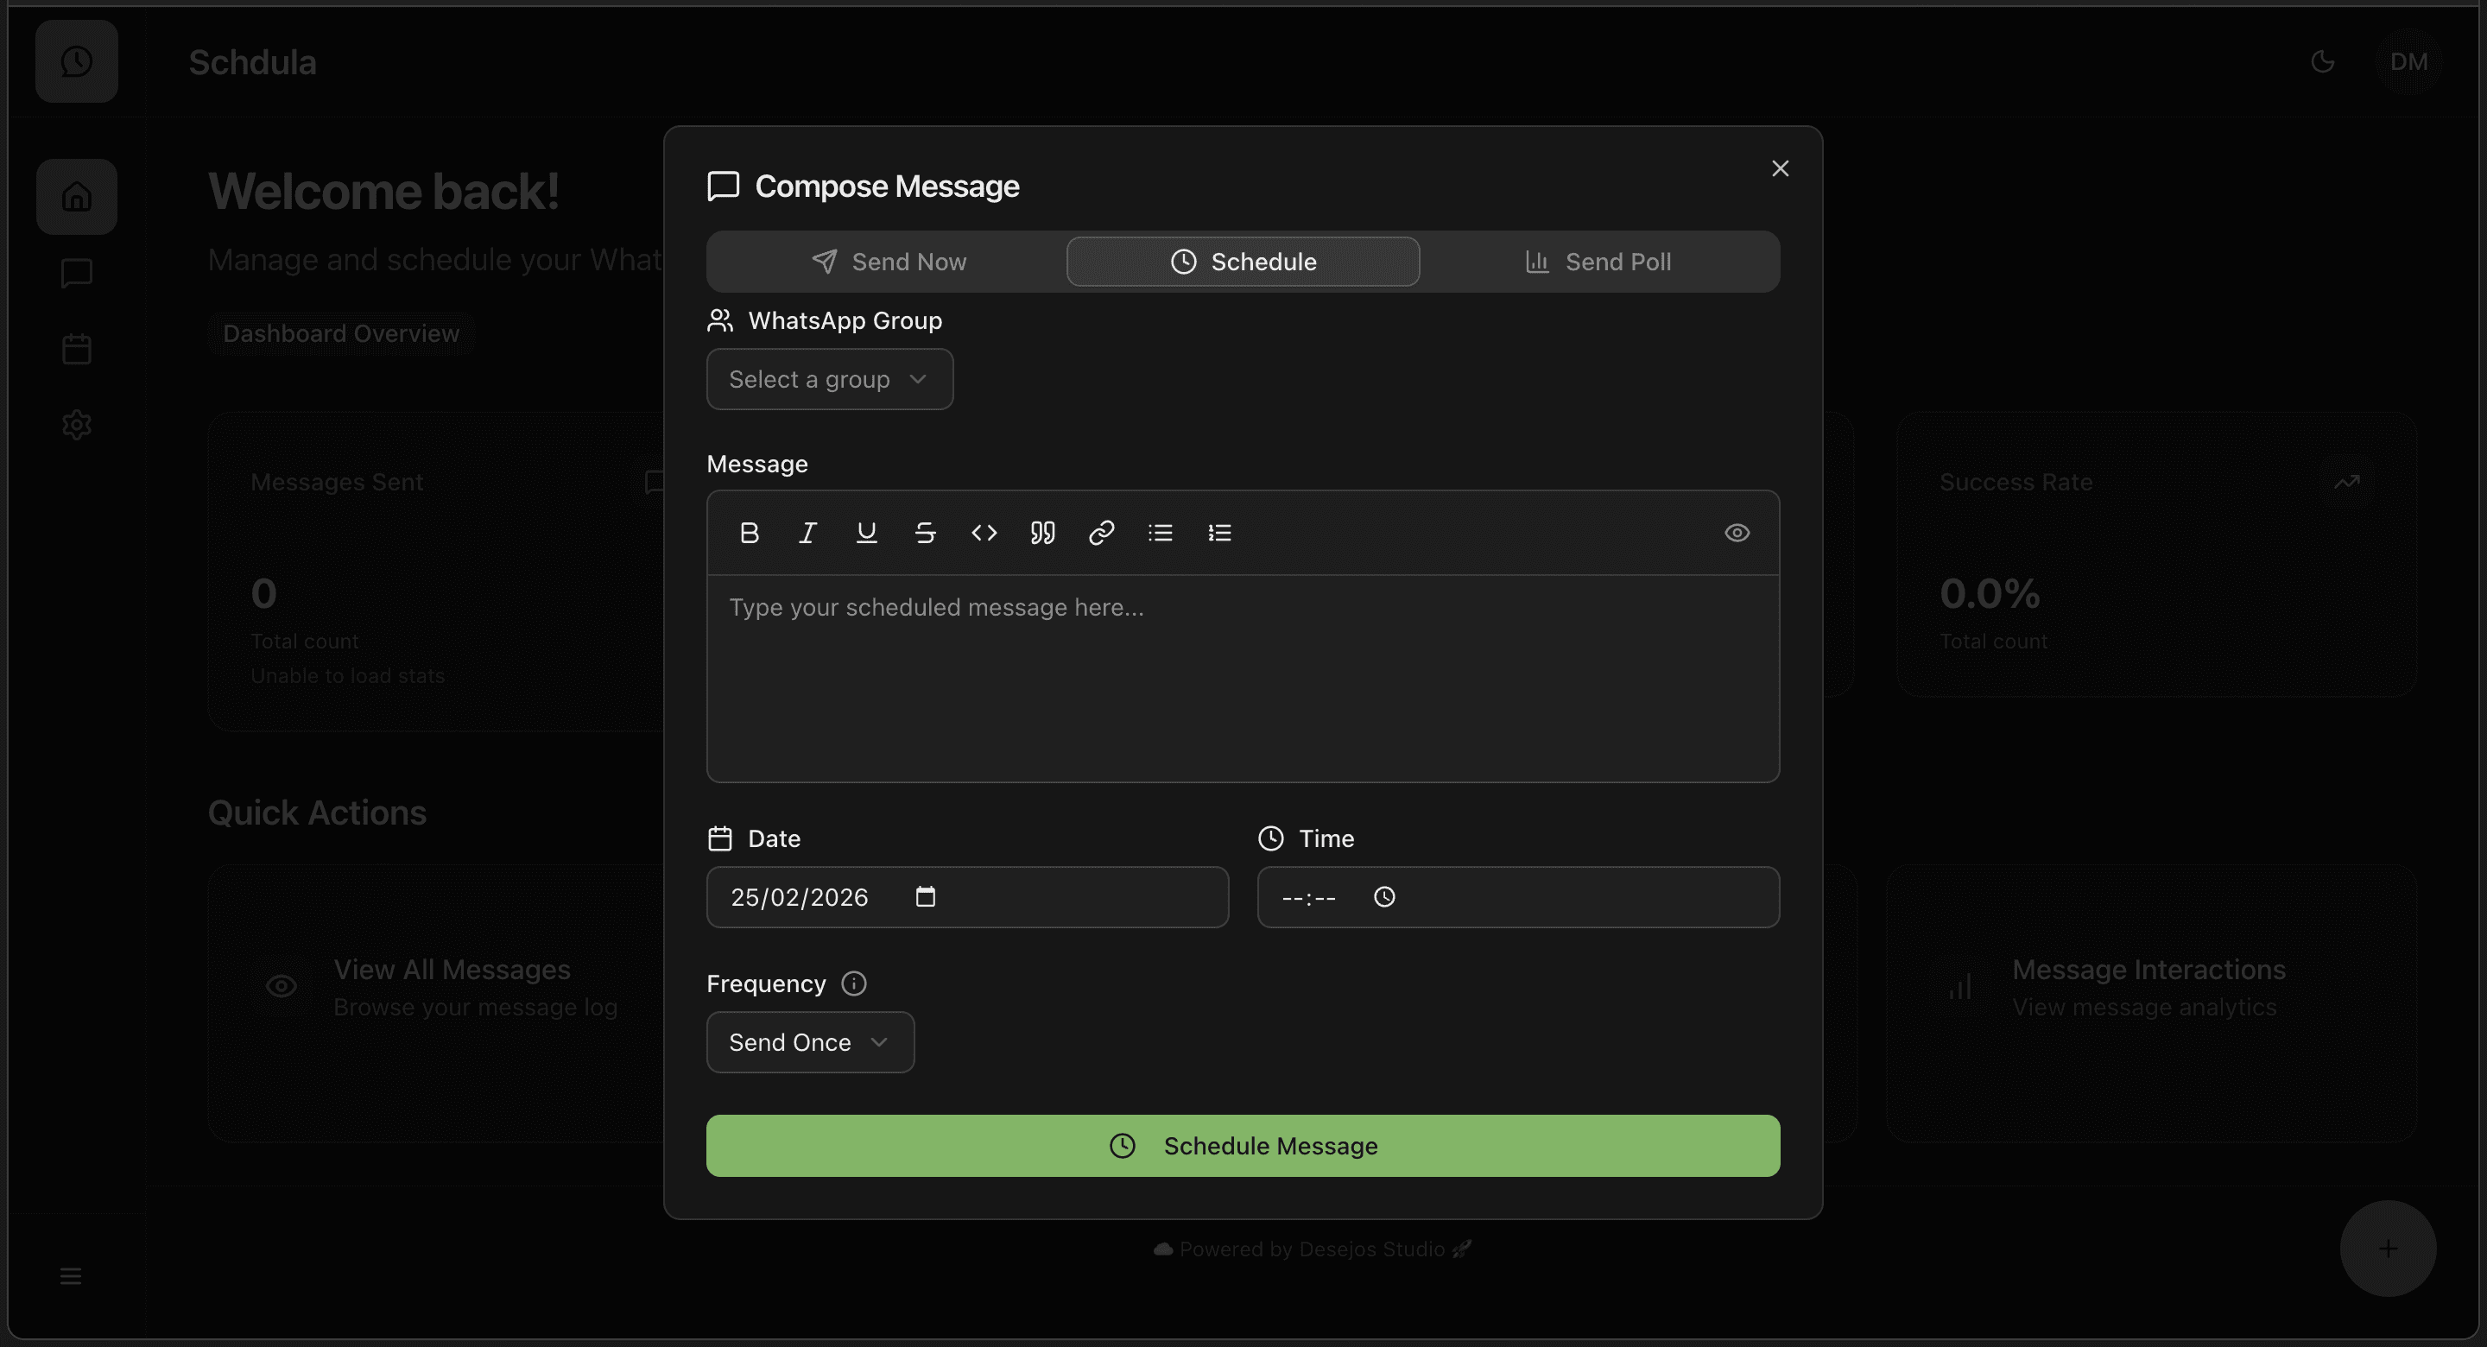Open the date picker calendar
This screenshot has width=2487, height=1347.
coord(925,897)
